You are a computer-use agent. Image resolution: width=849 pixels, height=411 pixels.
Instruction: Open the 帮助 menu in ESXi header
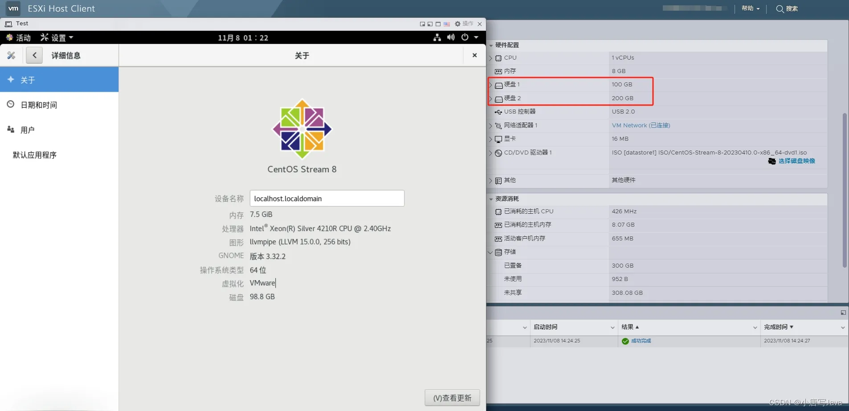[x=750, y=8]
